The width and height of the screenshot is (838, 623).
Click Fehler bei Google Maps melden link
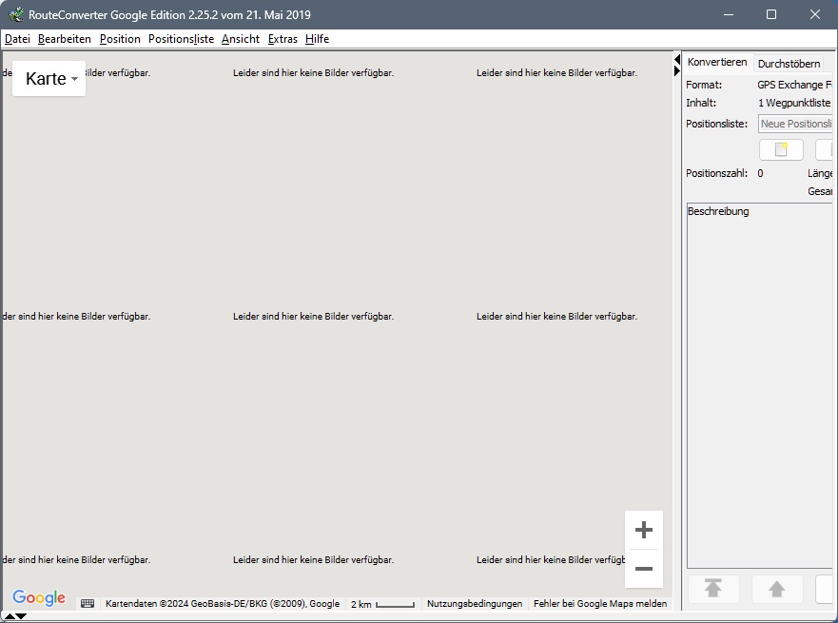(x=599, y=604)
